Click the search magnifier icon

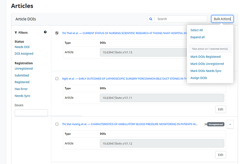[x=151, y=19]
